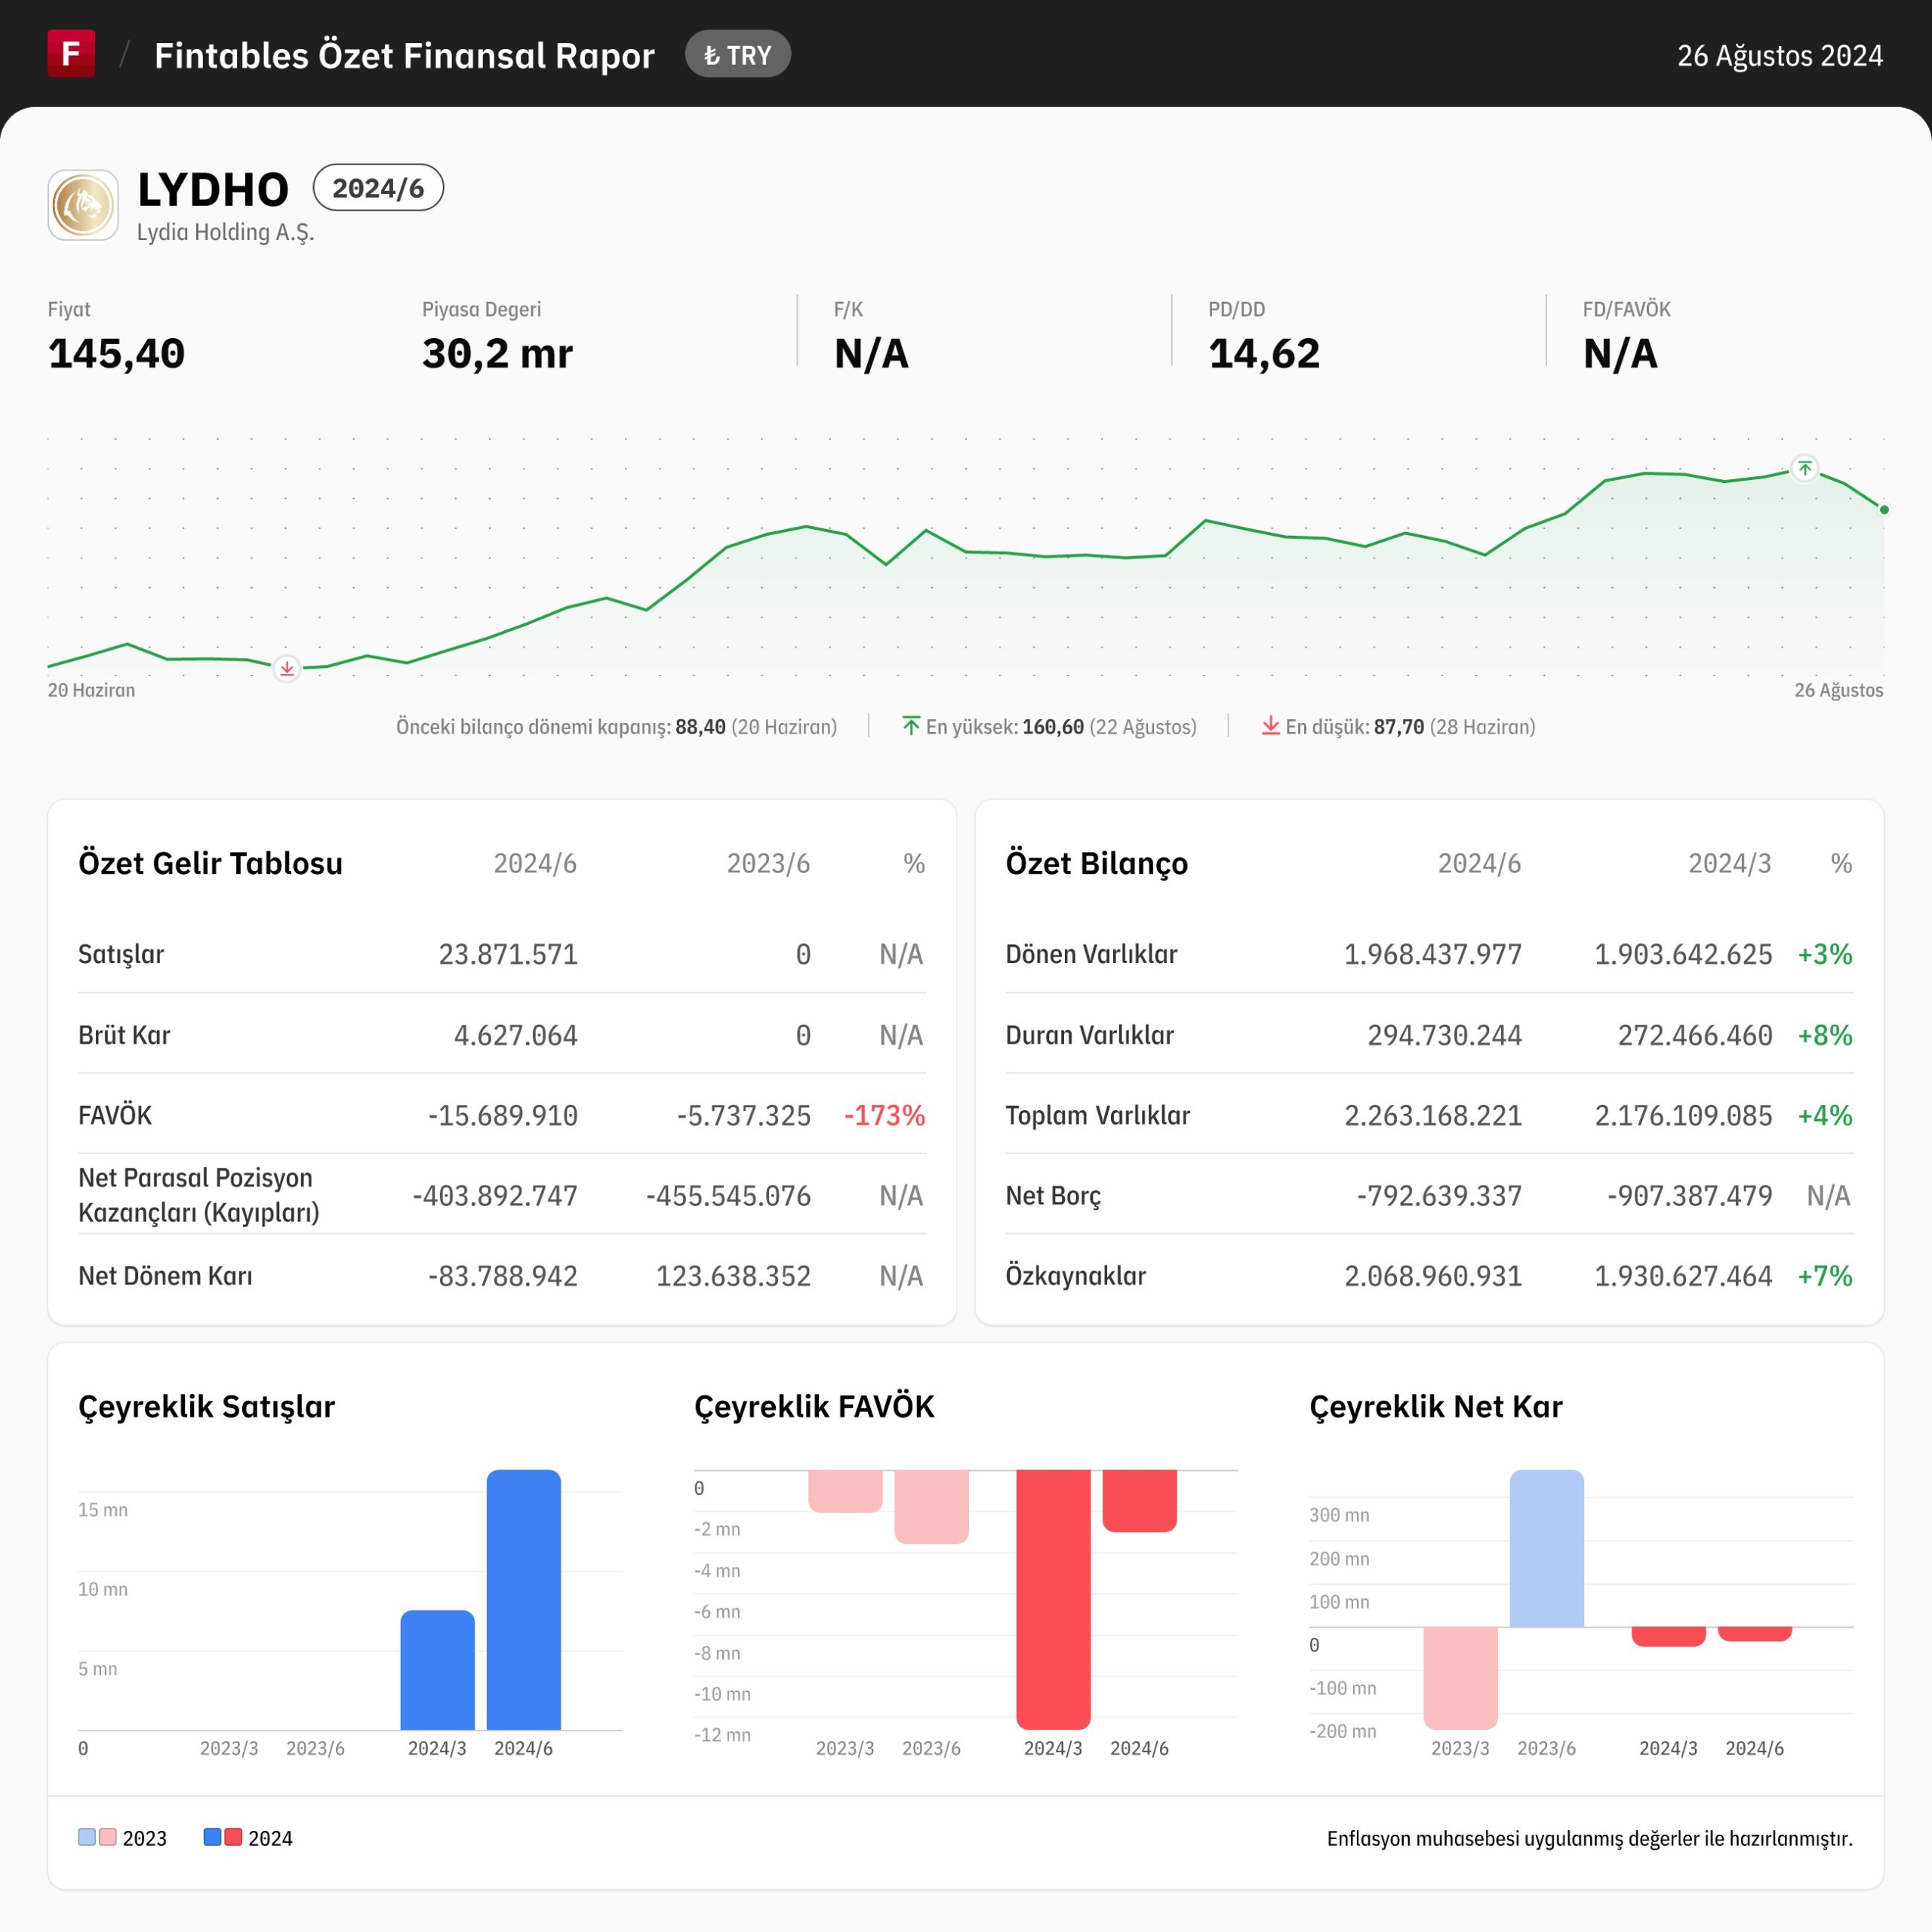Click the 2023/6 bar in Çeyreklik Net Kar
The width and height of the screenshot is (1932, 1932).
pos(1547,1548)
